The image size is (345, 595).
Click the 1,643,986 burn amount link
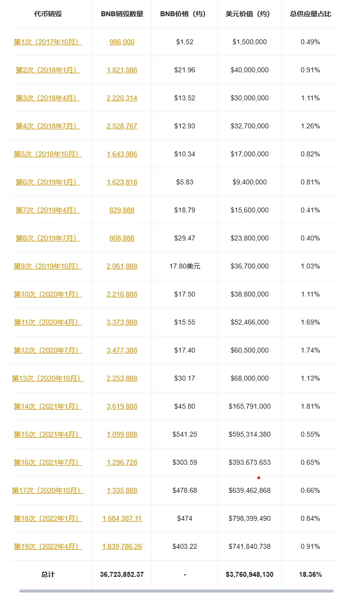coord(122,154)
